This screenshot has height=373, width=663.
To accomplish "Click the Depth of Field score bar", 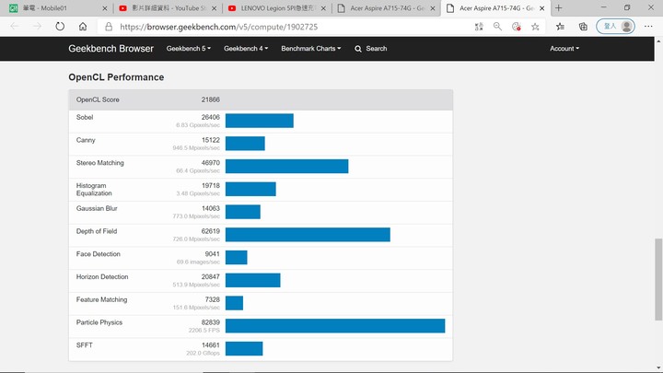I will coord(308,235).
